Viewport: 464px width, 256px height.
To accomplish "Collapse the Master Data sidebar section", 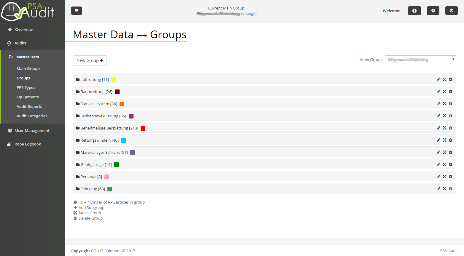I will point(28,57).
